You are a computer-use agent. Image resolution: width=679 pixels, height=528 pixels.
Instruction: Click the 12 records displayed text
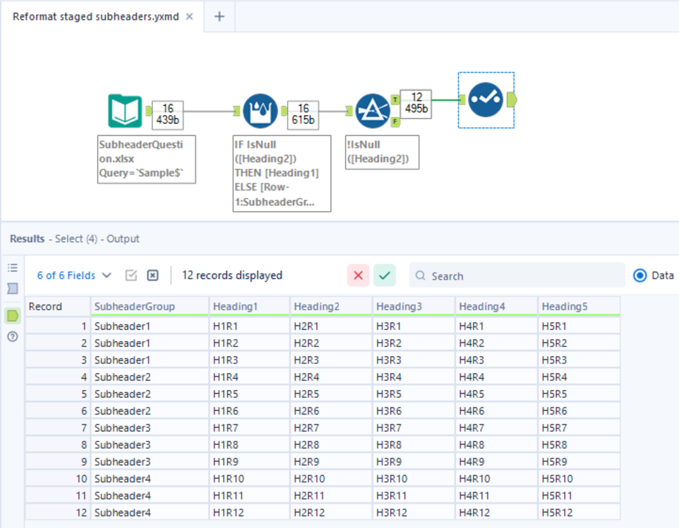click(232, 276)
